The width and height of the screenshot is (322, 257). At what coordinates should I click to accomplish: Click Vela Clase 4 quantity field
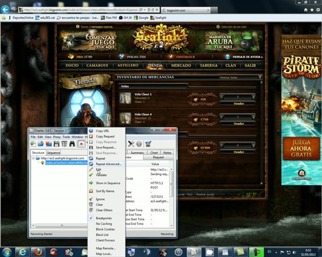point(238,117)
